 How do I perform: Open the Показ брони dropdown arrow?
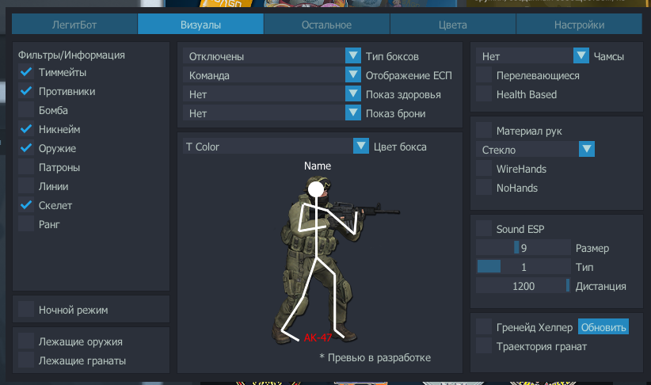(353, 113)
